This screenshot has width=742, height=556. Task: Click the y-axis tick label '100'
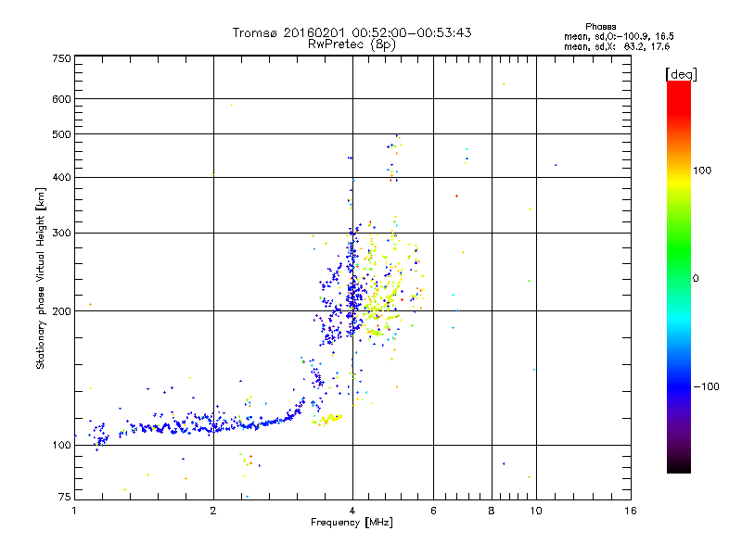pyautogui.click(x=61, y=446)
